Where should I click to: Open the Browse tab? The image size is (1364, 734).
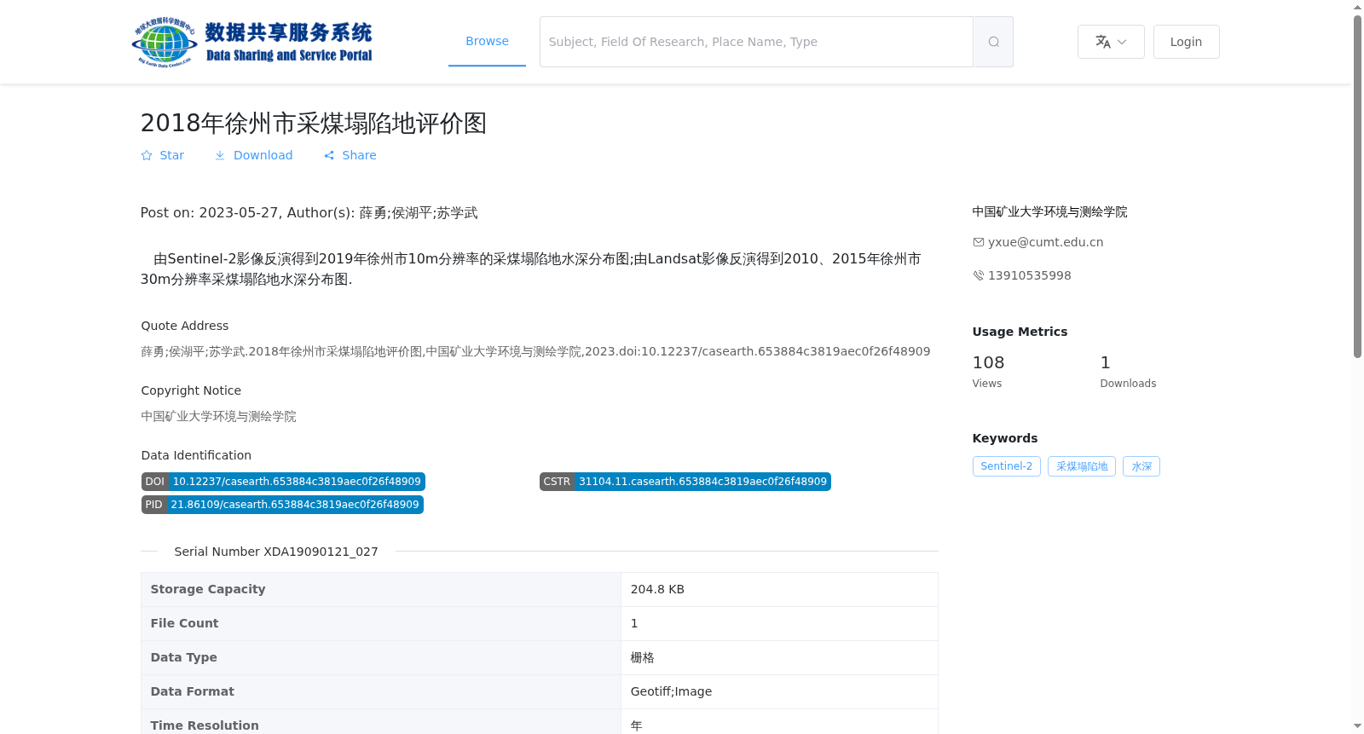click(x=487, y=41)
